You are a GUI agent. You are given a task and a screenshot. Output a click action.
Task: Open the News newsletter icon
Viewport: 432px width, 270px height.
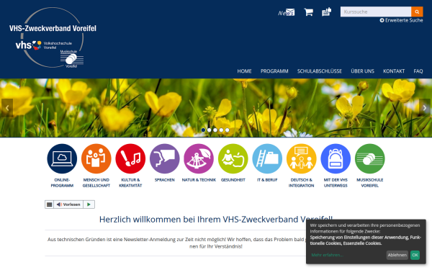[x=287, y=12]
